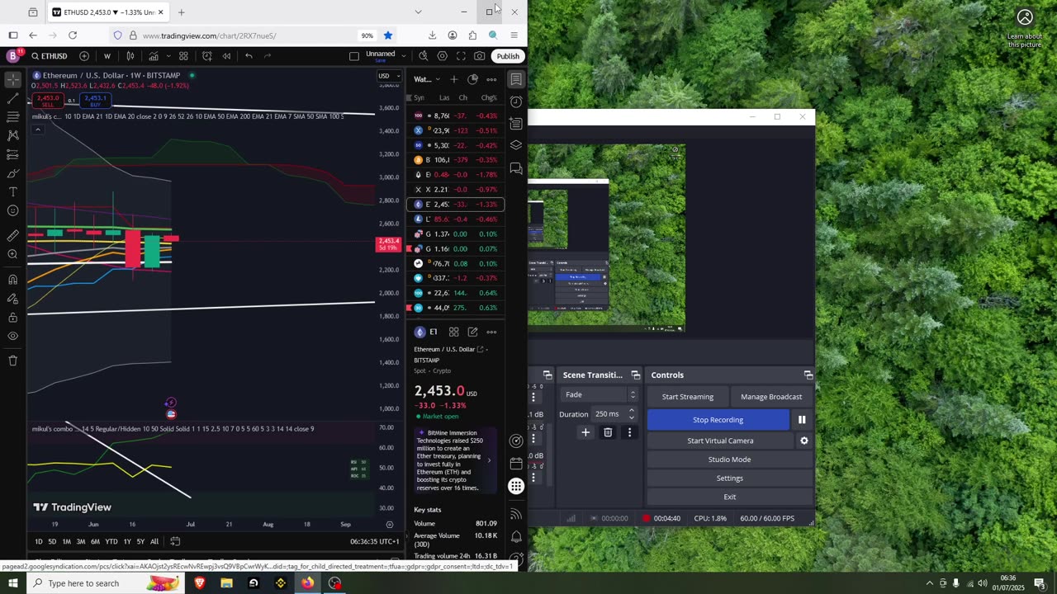This screenshot has height=594, width=1057.
Task: Select the ruler measure tool
Action: click(x=12, y=235)
